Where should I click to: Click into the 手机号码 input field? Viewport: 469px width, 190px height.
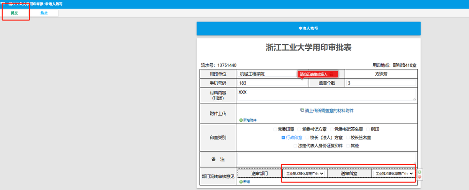pos(272,83)
